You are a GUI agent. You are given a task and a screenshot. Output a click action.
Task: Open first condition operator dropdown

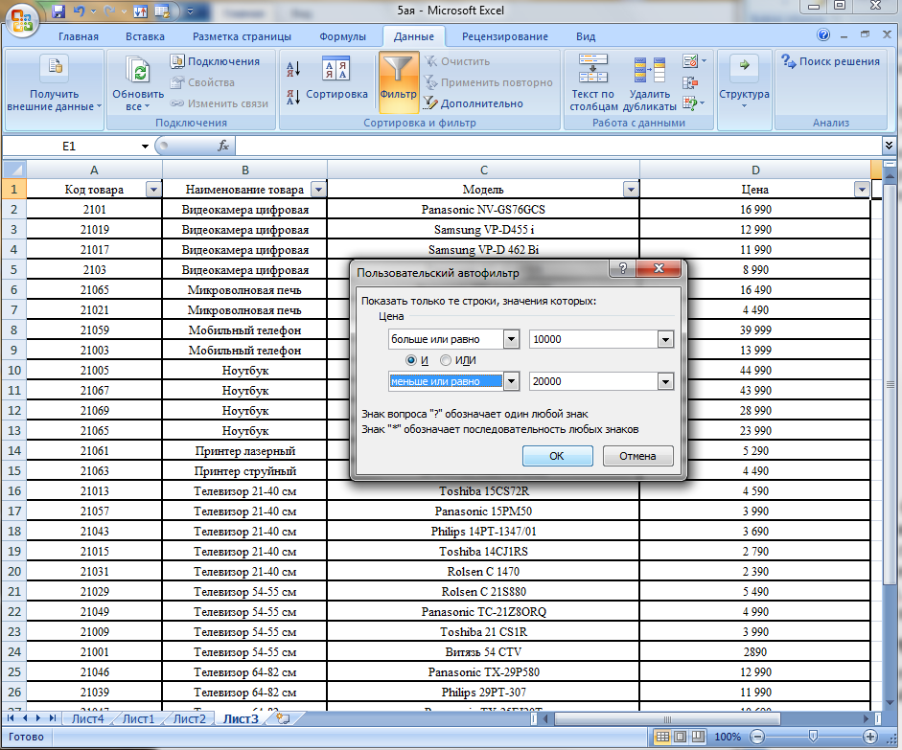(512, 339)
